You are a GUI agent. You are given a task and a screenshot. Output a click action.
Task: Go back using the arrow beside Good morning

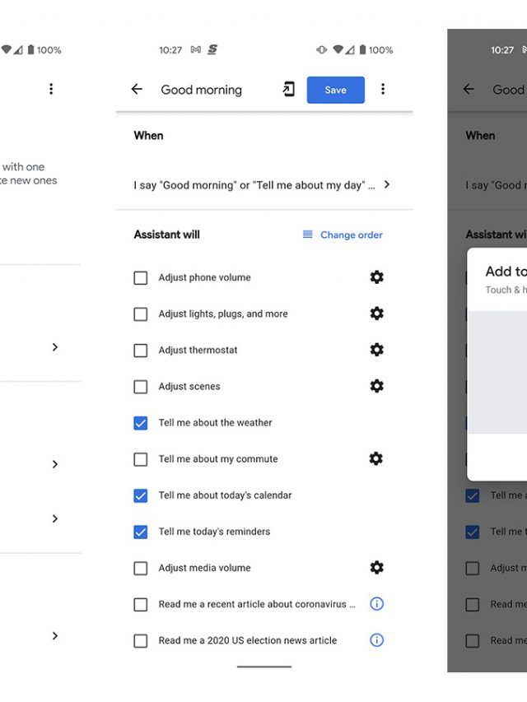pos(137,90)
